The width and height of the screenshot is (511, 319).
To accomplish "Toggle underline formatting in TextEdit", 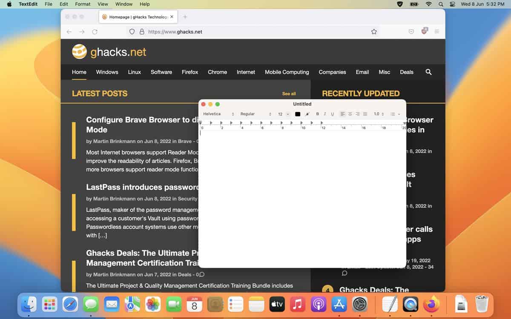I will (x=332, y=114).
